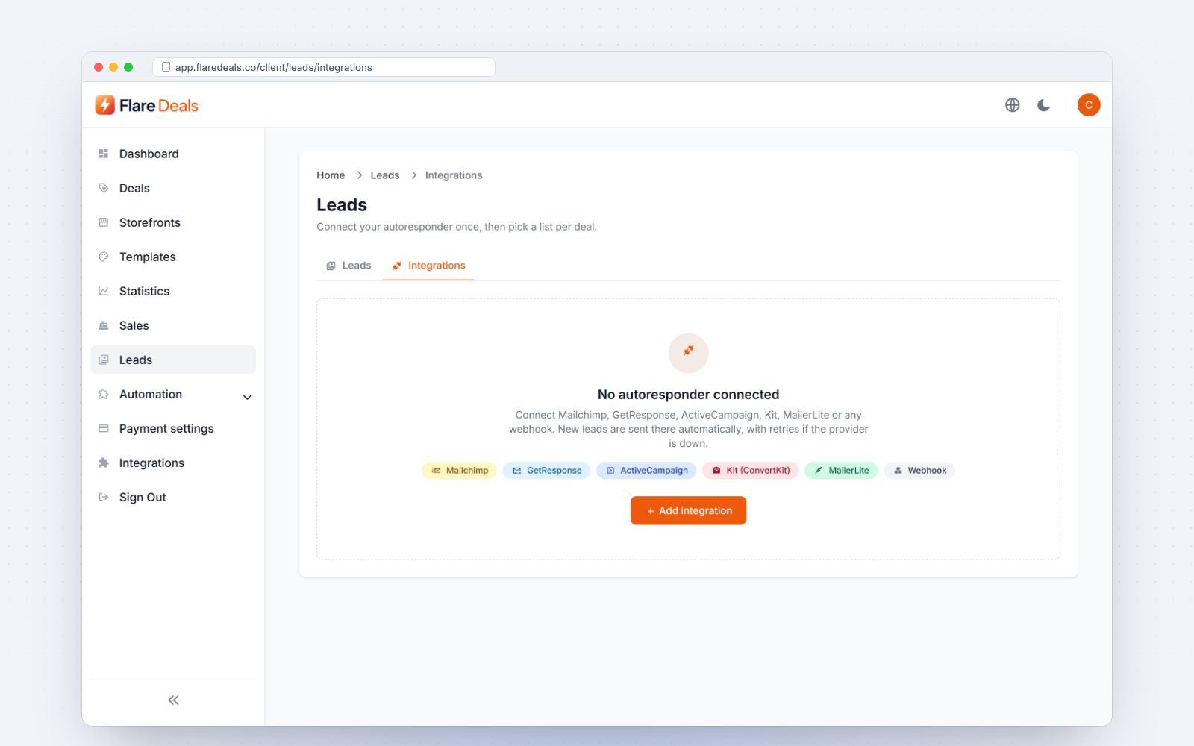Click the 'Leads' page title
The width and height of the screenshot is (1194, 746).
click(x=342, y=205)
